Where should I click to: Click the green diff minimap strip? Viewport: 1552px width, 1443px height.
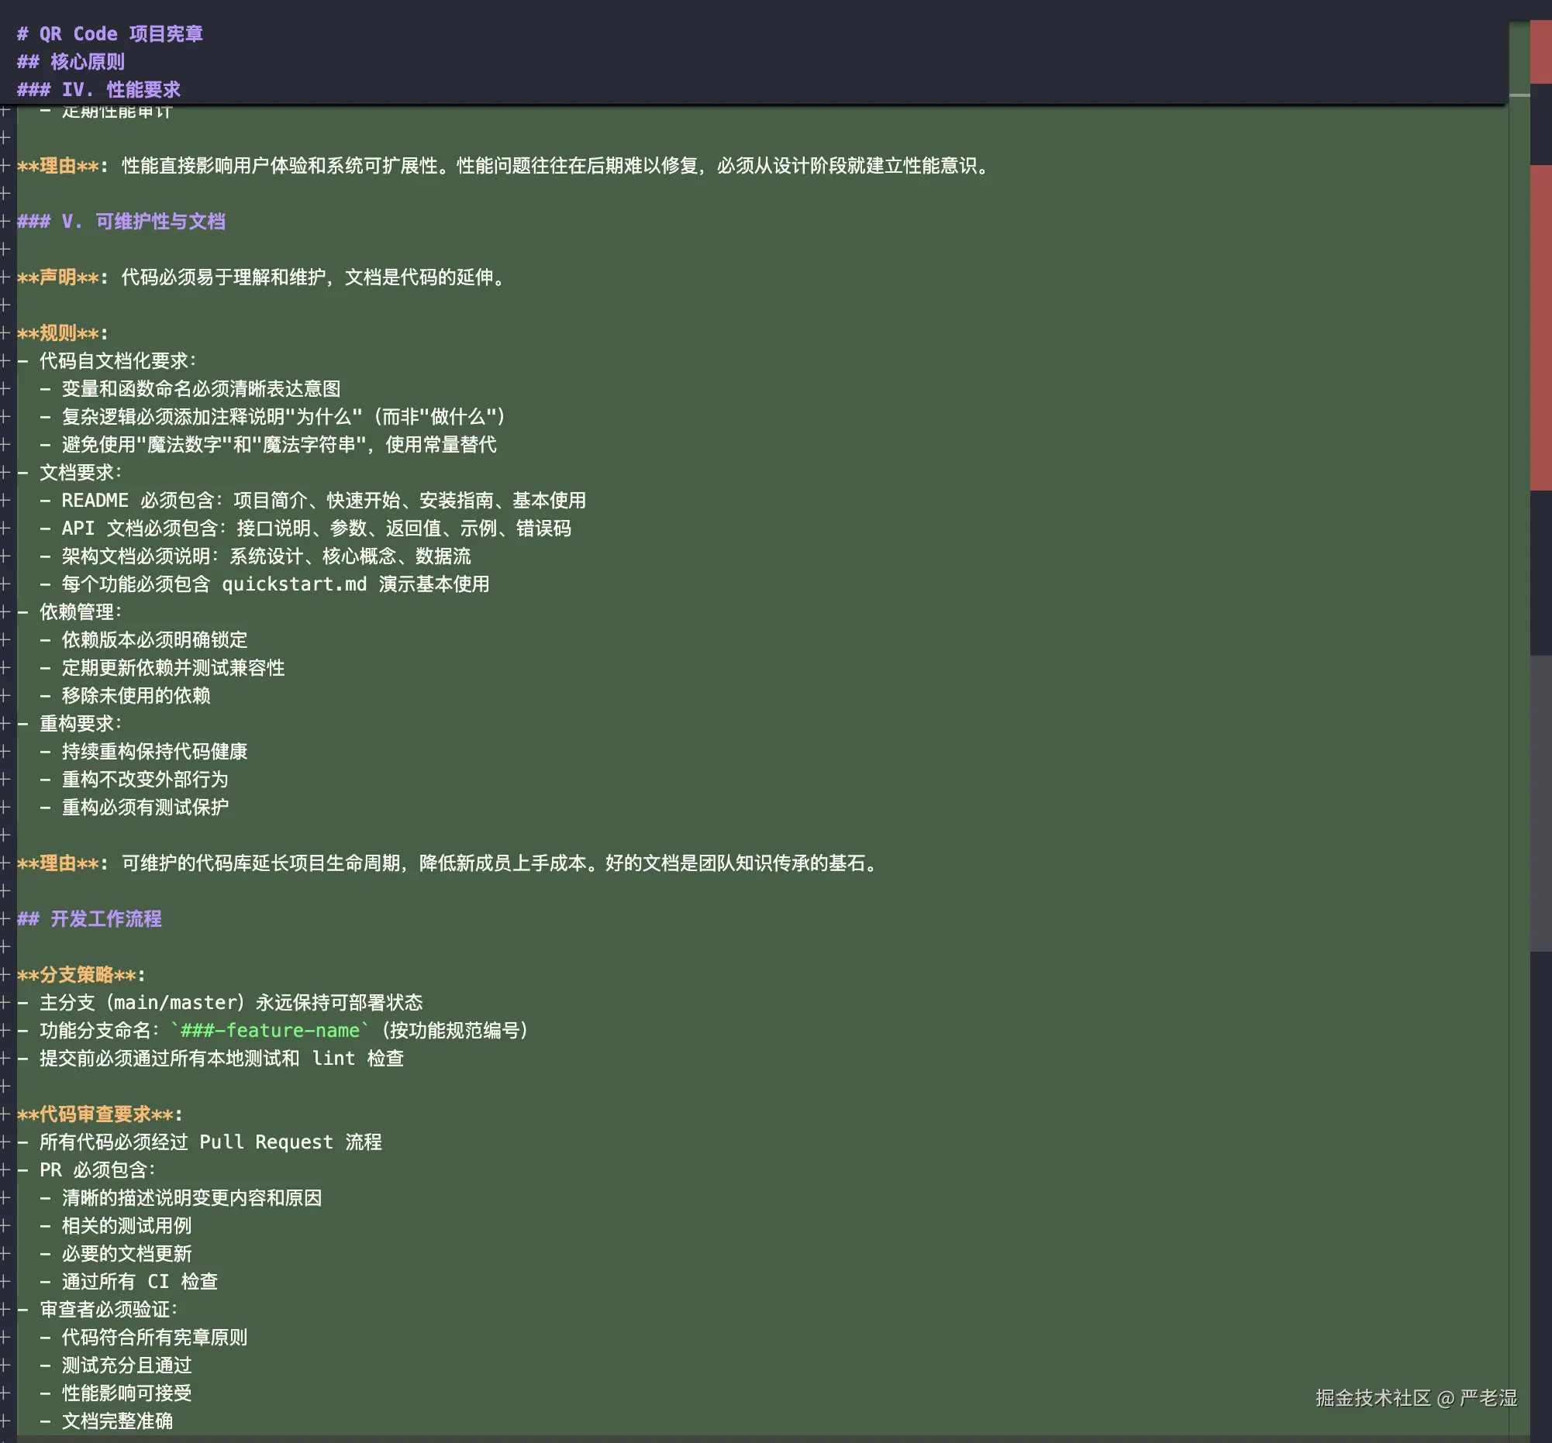1519,702
